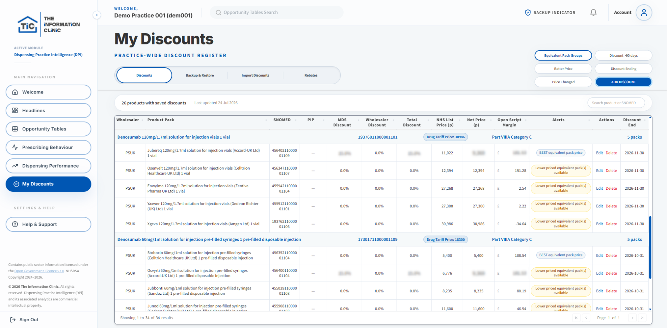
Task: Click the Wholesaler Discount column header
Action: 377,122
